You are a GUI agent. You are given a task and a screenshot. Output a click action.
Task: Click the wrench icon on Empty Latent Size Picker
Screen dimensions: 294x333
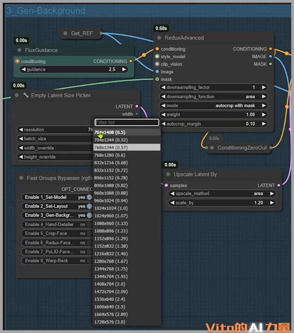26,95
